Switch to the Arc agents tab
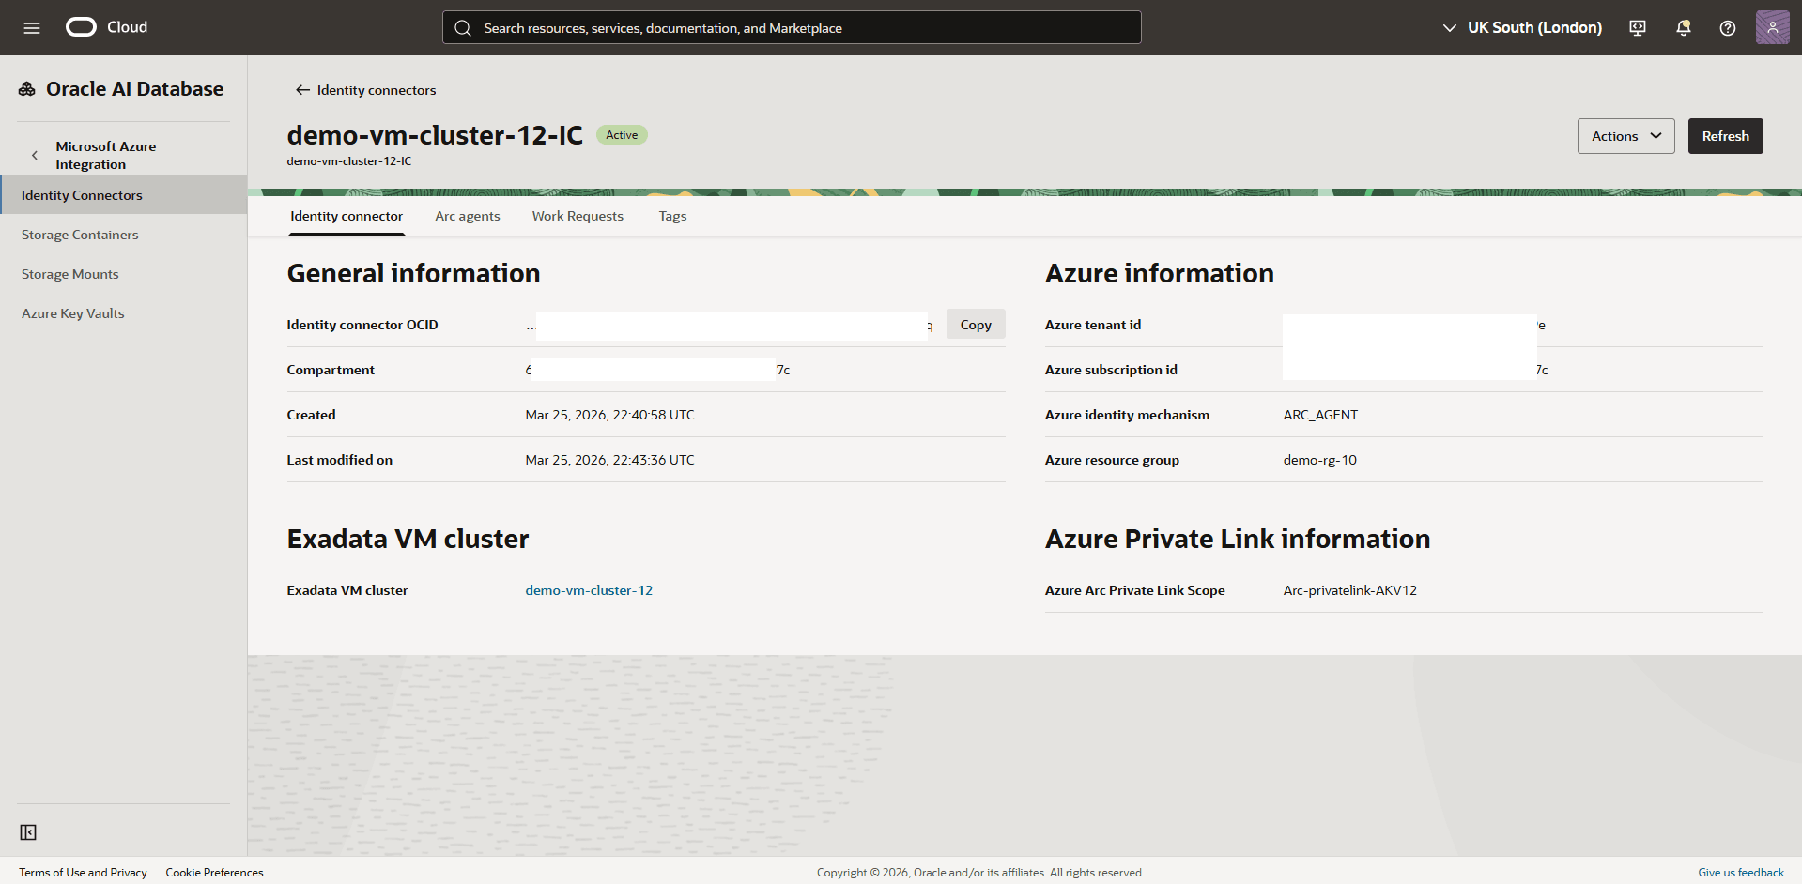The height and width of the screenshot is (884, 1802). (467, 216)
